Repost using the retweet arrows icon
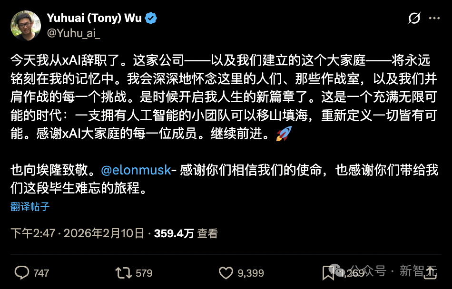Screen dimensions: 452x289 [x=124, y=272]
